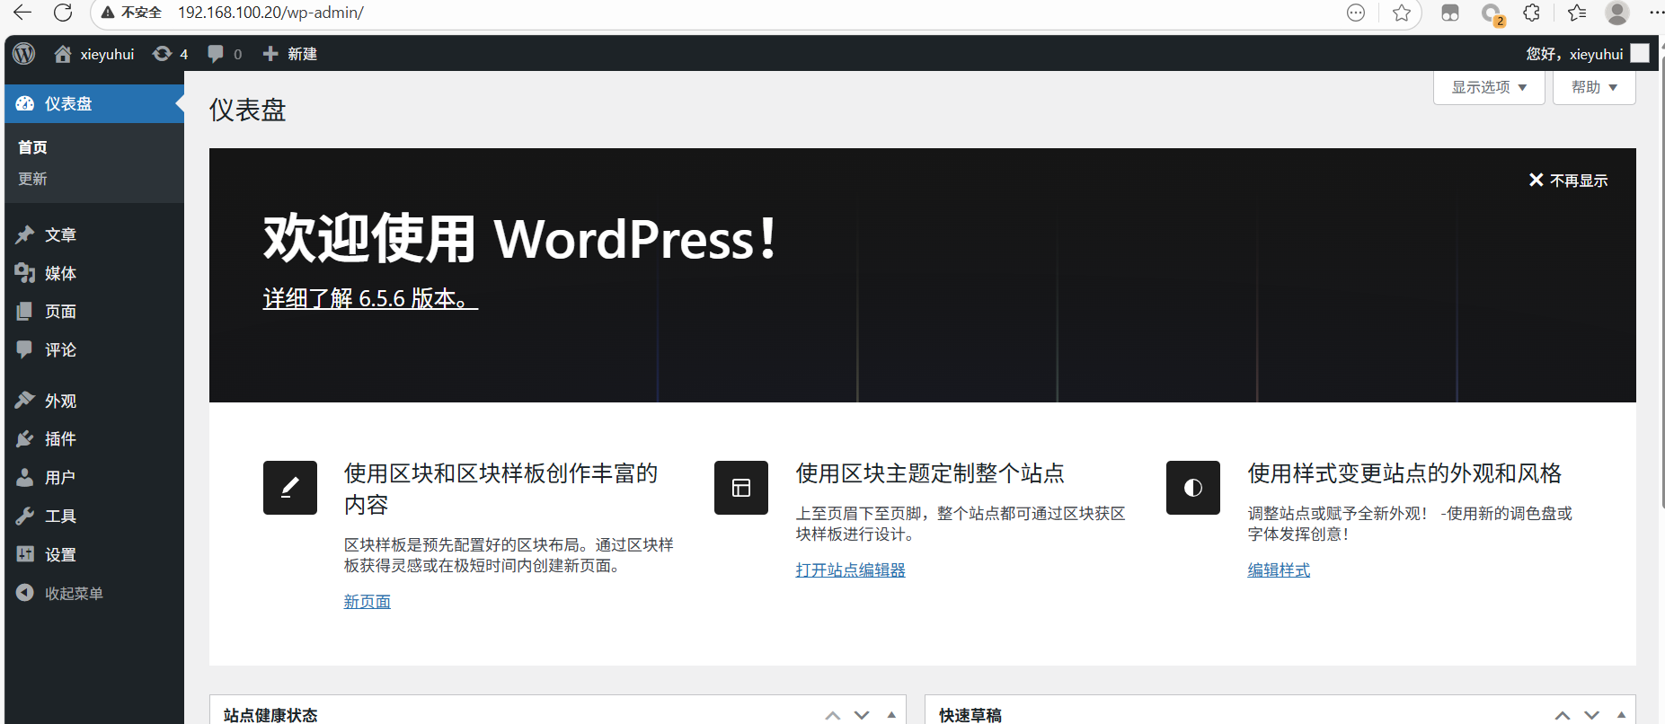Image resolution: width=1665 pixels, height=724 pixels.
Task: Open the browser profile avatar
Action: [1617, 13]
